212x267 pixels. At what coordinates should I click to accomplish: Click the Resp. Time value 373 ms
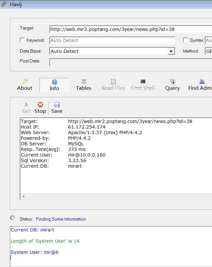[x=77, y=149]
